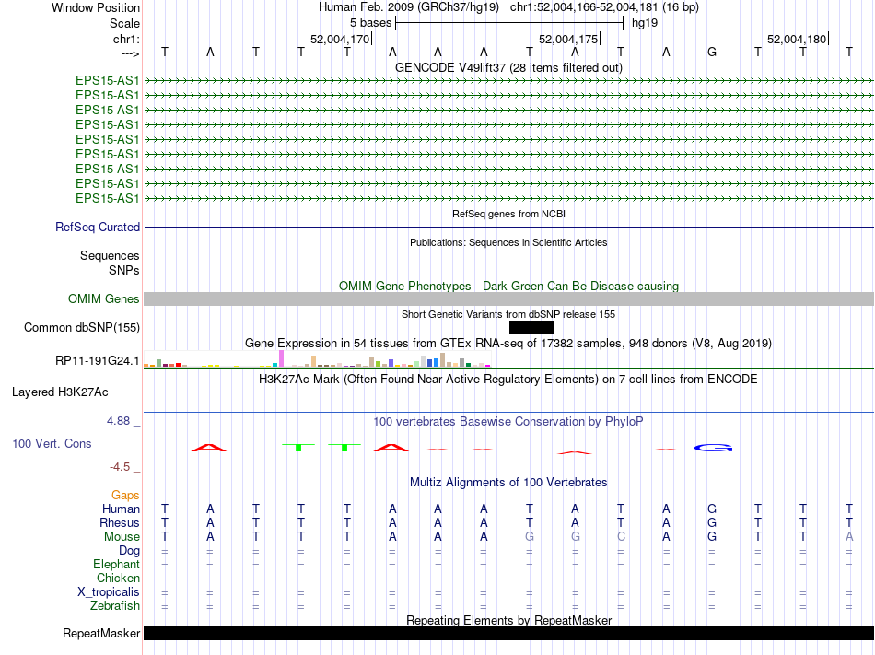Click the GENCODE V49lift37 track title
This screenshot has height=655, width=875.
[x=508, y=67]
